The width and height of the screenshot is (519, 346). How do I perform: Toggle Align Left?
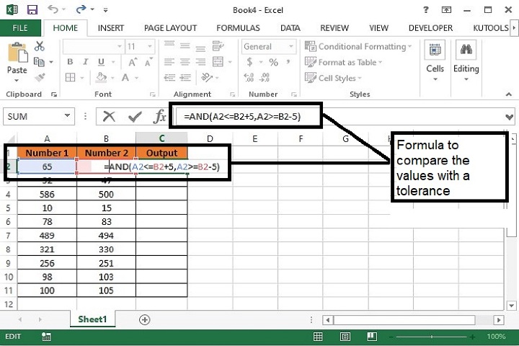point(169,62)
